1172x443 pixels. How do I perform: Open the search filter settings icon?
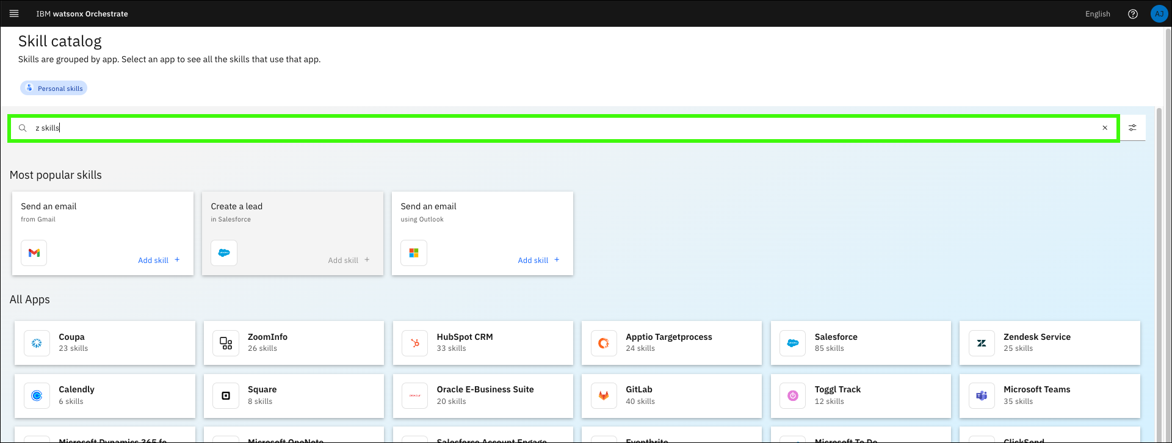[1132, 128]
